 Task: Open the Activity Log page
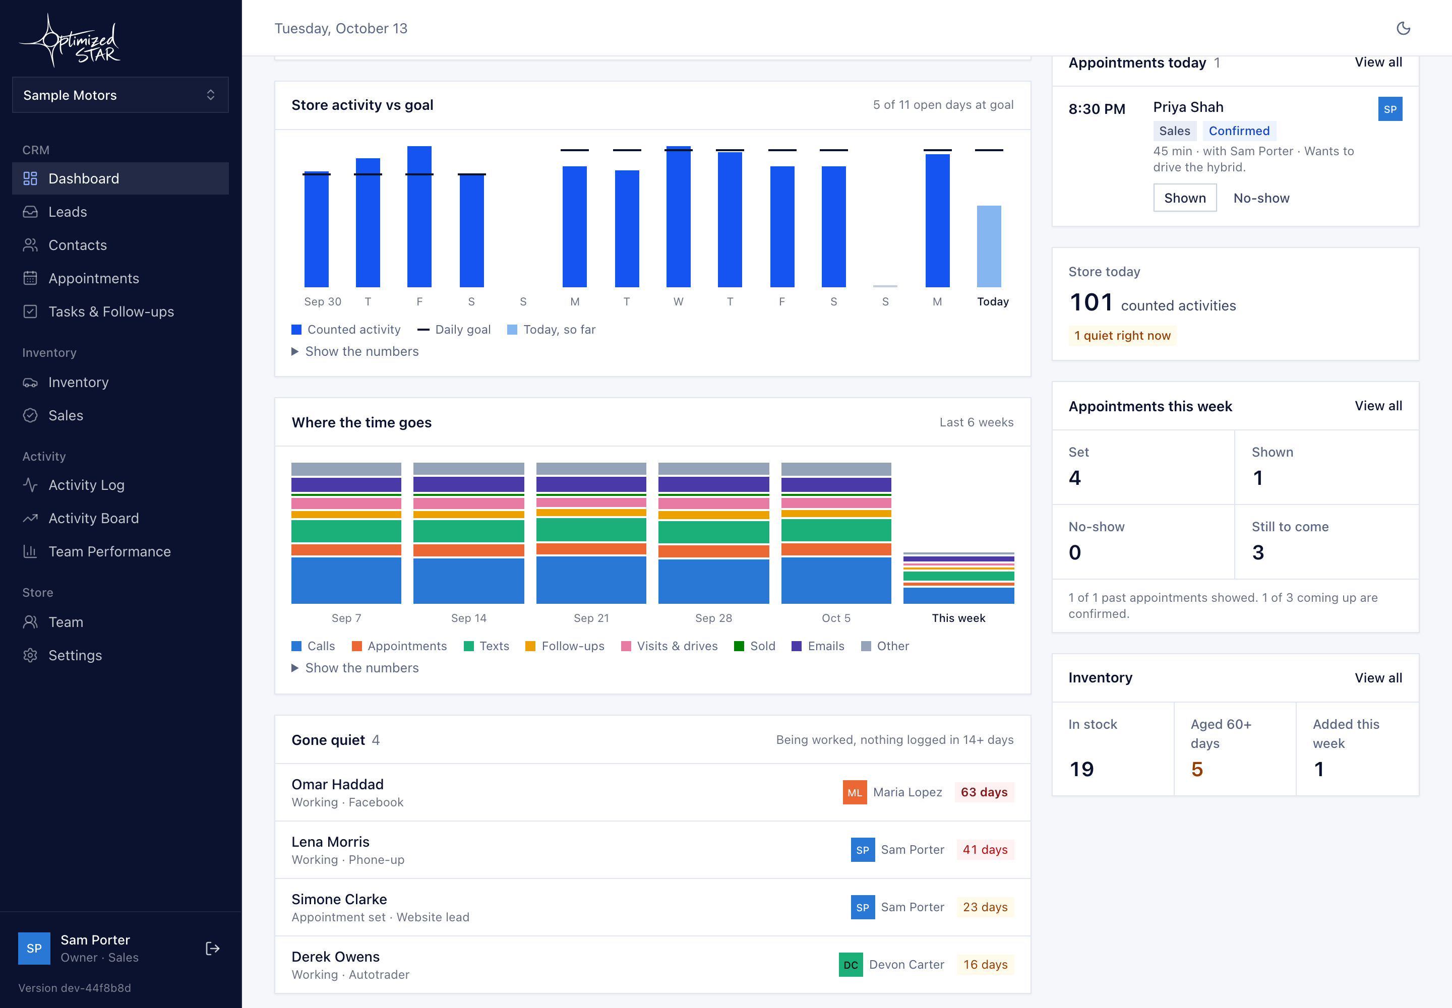click(120, 485)
